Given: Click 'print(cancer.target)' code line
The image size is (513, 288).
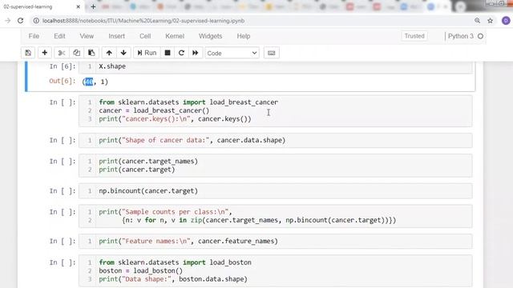Looking at the screenshot, I should pyautogui.click(x=137, y=170).
